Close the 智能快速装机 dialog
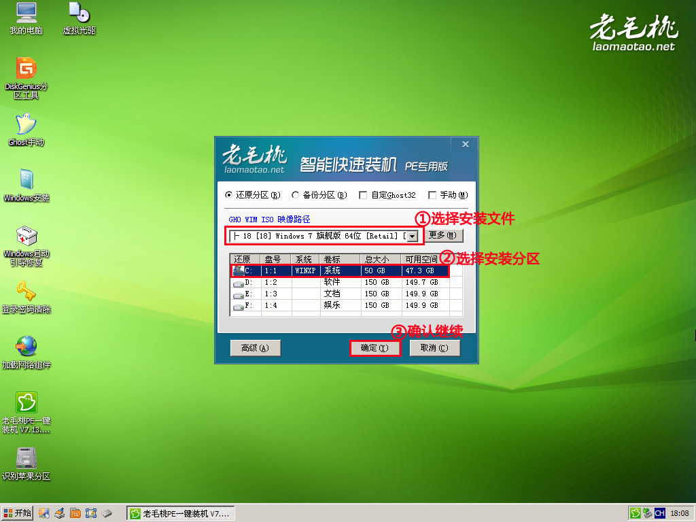The image size is (696, 522). coord(465,144)
